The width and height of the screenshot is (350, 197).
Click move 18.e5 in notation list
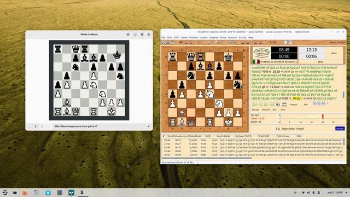click(276, 72)
